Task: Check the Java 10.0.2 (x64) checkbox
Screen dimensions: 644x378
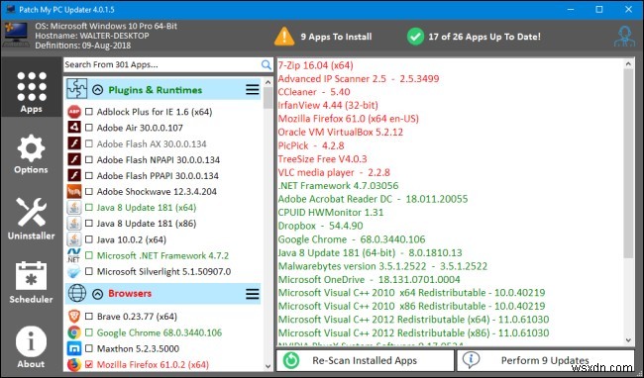Action: pyautogui.click(x=89, y=239)
